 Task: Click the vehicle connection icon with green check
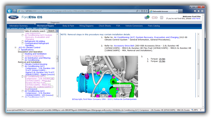click(x=147, y=17)
